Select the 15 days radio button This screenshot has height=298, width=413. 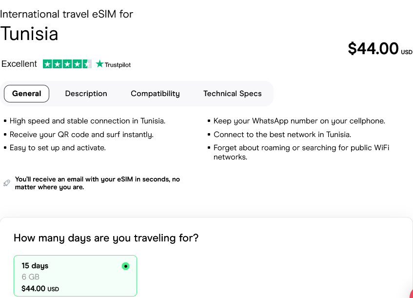point(126,266)
